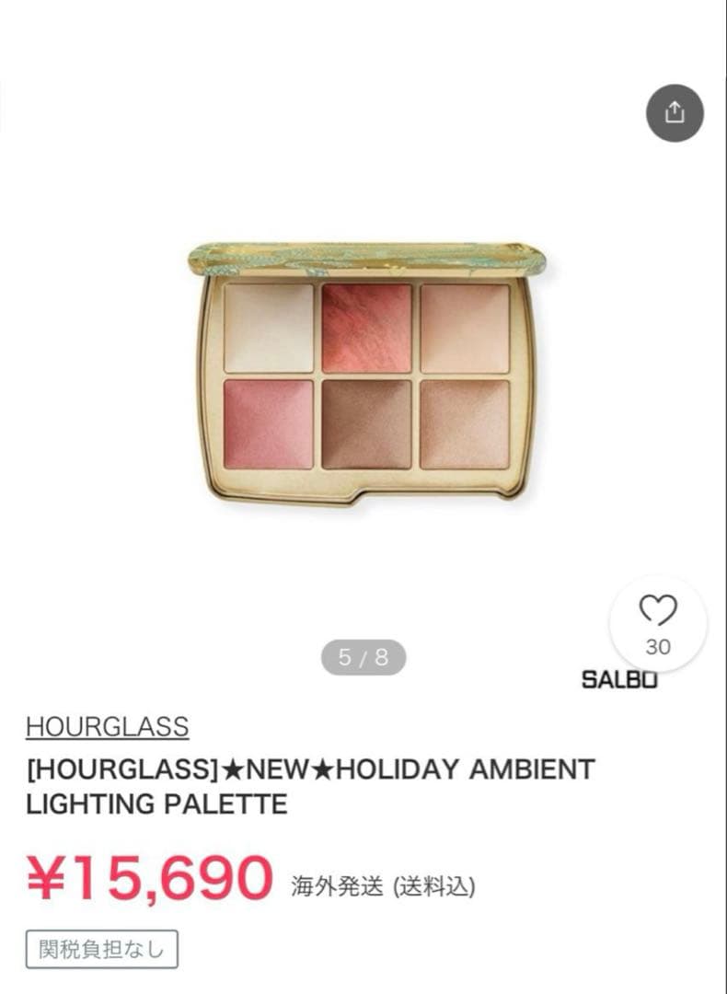Select the pink bottom-left blush shade
This screenshot has width=727, height=994.
pyautogui.click(x=269, y=424)
